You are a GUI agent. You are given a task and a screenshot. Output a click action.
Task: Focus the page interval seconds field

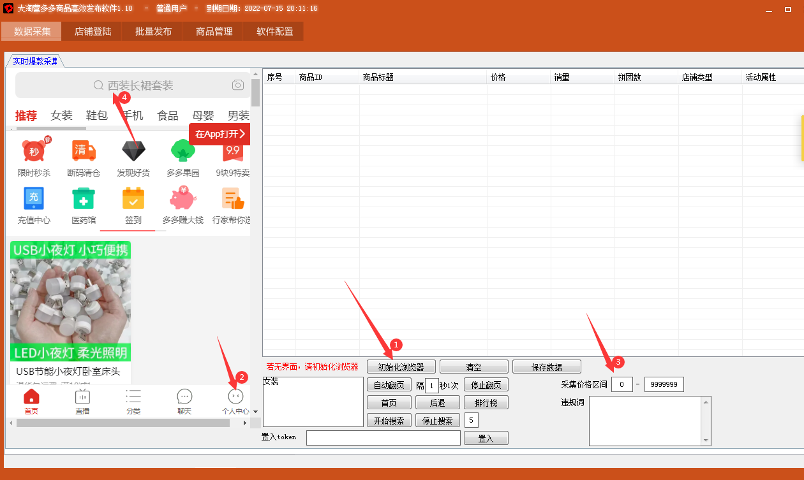[432, 385]
